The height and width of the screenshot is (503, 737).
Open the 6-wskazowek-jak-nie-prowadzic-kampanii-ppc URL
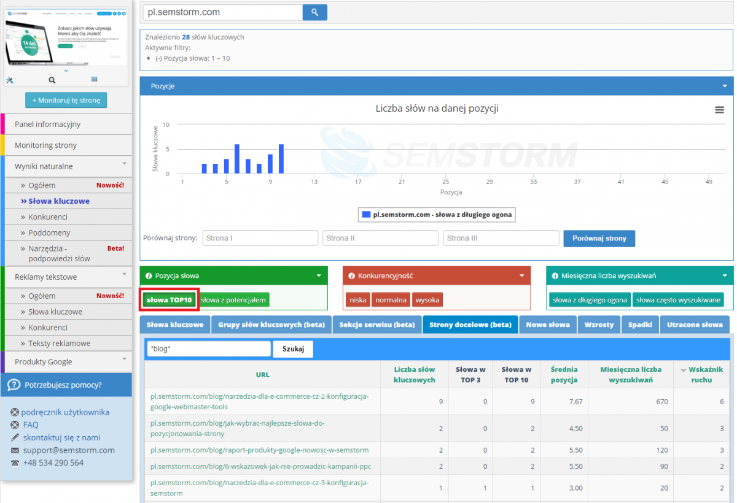(x=261, y=466)
